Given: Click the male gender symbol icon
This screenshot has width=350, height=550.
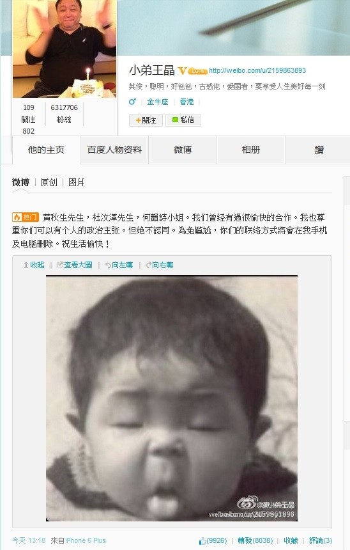Looking at the screenshot, I should [x=132, y=102].
